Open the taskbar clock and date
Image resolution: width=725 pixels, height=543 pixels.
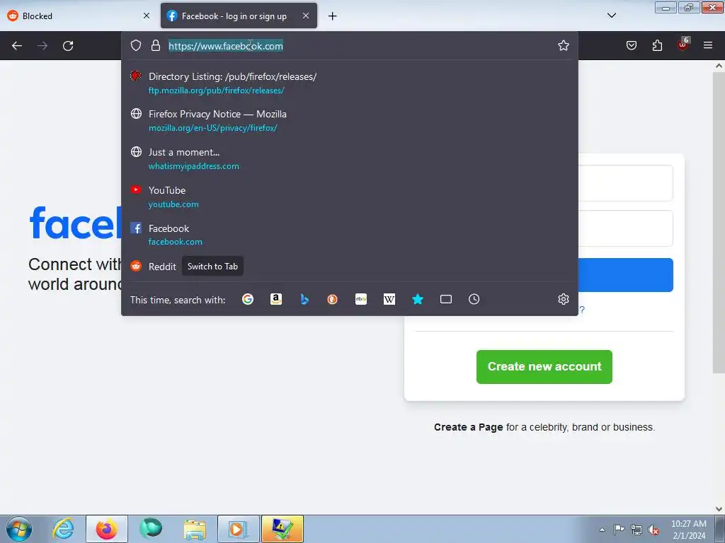pyautogui.click(x=688, y=530)
